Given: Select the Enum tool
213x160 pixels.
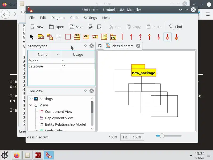Looking at the screenshot, I should (104, 37).
